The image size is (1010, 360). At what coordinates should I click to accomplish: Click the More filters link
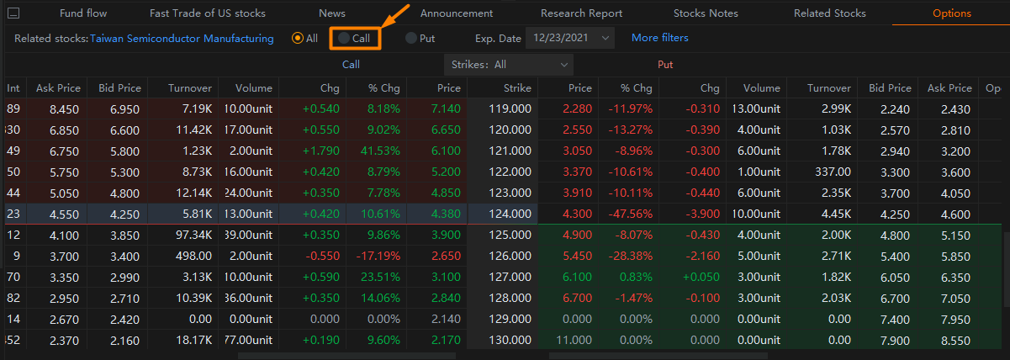660,38
